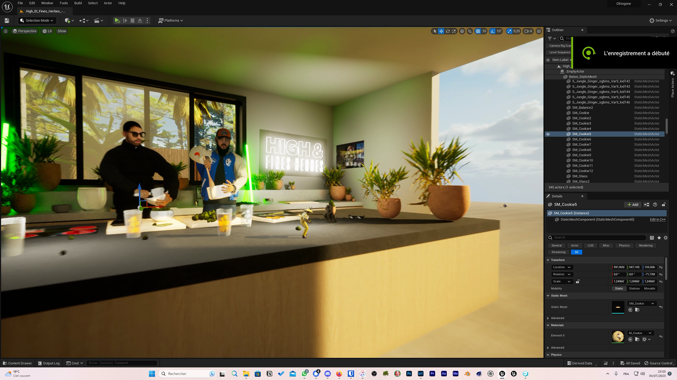The height and width of the screenshot is (380, 677).
Task: Open camera speed setting 4
Action: 528,31
